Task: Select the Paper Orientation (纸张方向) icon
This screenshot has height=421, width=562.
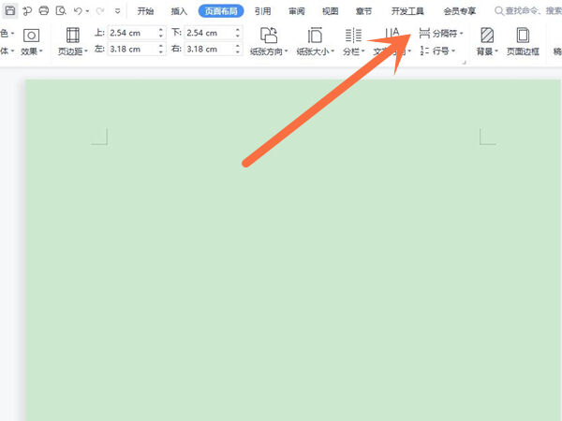Action: [269, 36]
